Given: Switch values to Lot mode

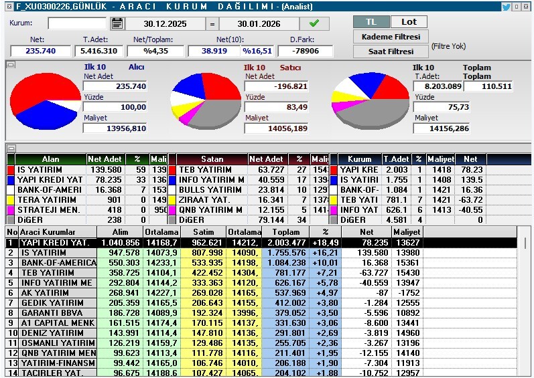Looking at the screenshot, I should [408, 21].
